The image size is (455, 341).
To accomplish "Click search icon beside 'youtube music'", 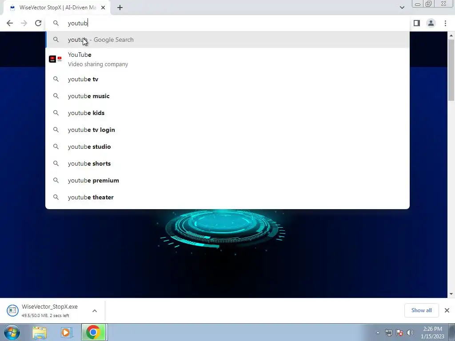I will (x=56, y=96).
